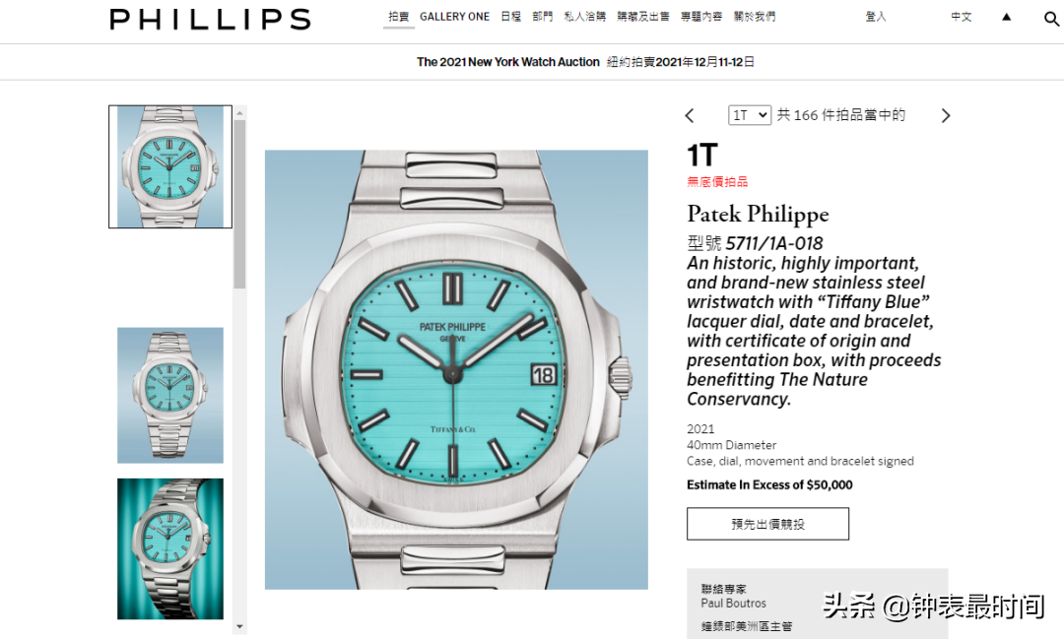The height and width of the screenshot is (639, 1064).
Task: Open the 私人洽購 menu item
Action: [584, 17]
